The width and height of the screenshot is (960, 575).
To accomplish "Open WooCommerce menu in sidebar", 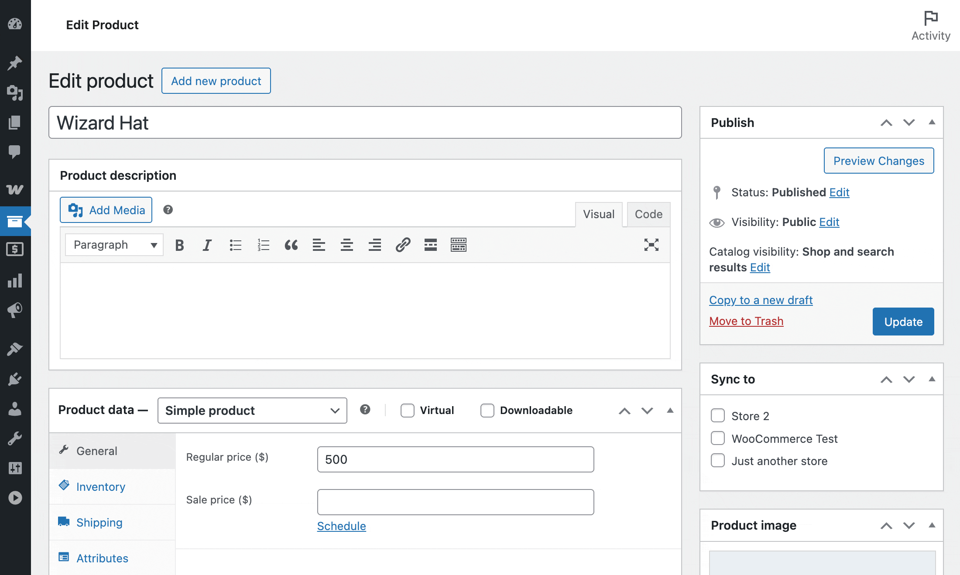I will 15,189.
